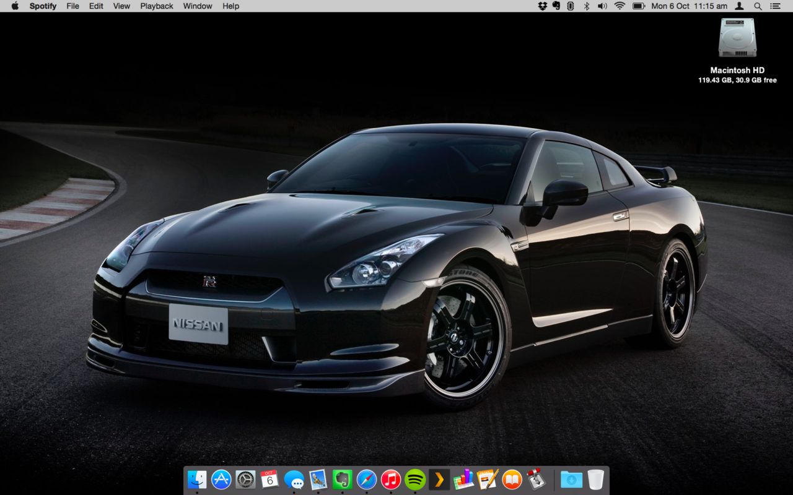Image resolution: width=793 pixels, height=495 pixels.
Task: Click the Spotlight search magnifier
Action: click(x=758, y=6)
